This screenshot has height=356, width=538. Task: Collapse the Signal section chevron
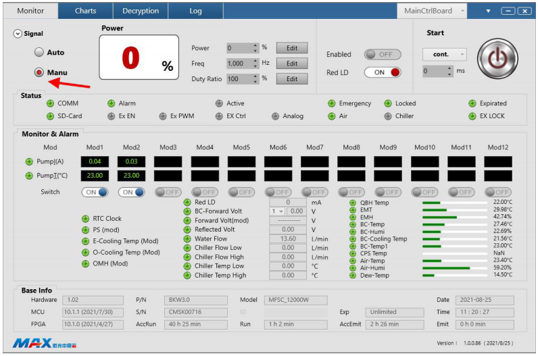point(18,34)
